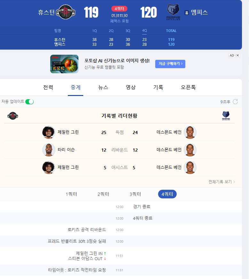Click 타리 이슨 player photo
The width and height of the screenshot is (249, 279).
49,150
